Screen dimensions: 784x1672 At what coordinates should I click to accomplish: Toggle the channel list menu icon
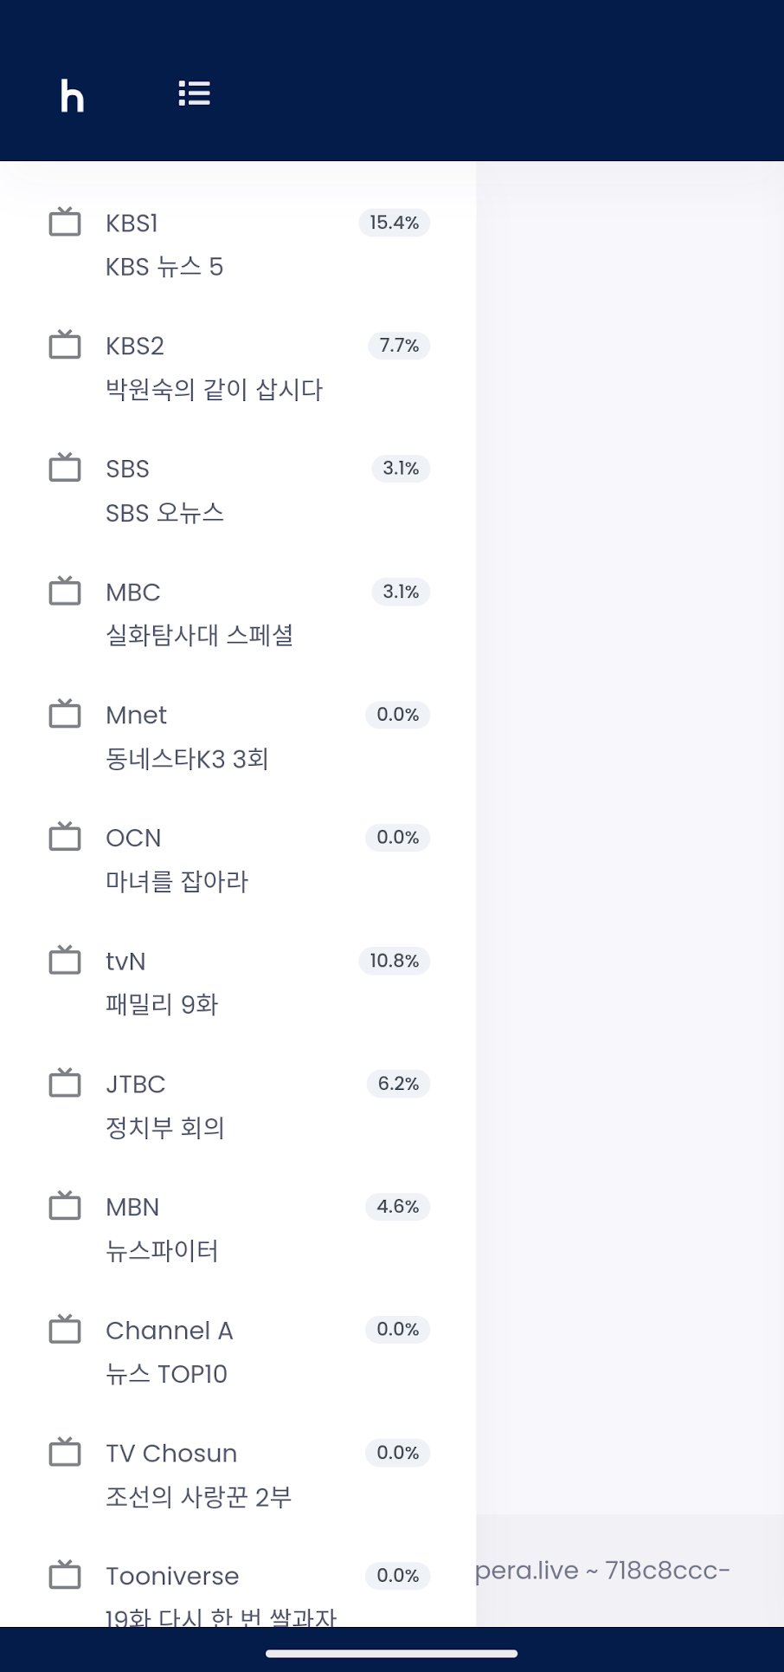tap(195, 94)
